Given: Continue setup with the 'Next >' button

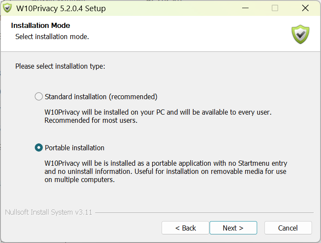Looking at the screenshot, I should [x=233, y=228].
